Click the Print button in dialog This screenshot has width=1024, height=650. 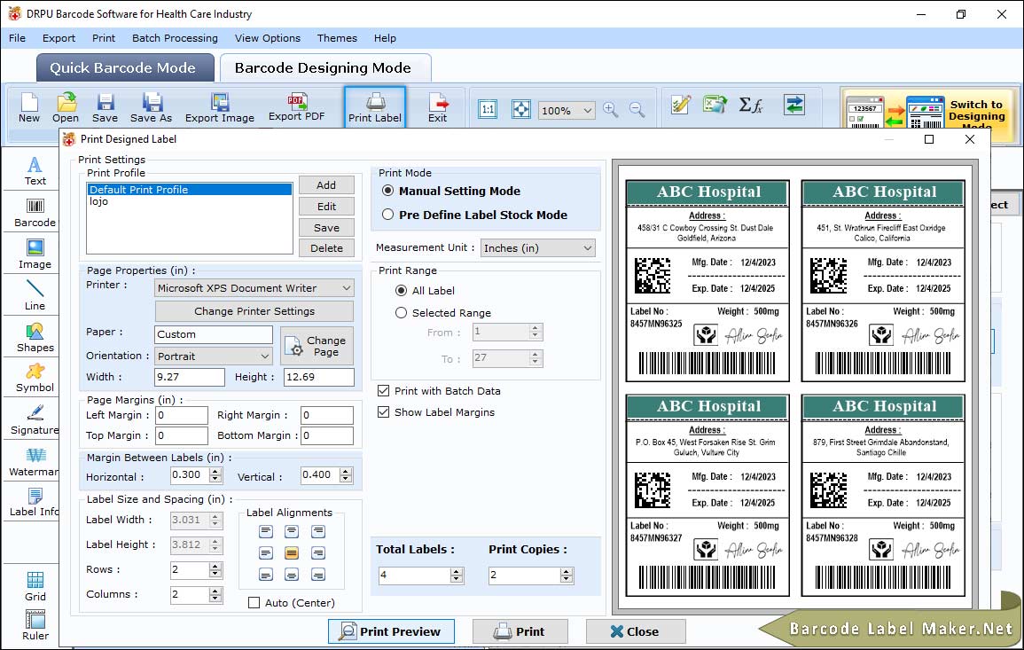(x=520, y=631)
